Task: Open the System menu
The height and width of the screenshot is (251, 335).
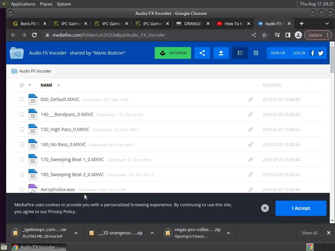Action: [x=64, y=4]
